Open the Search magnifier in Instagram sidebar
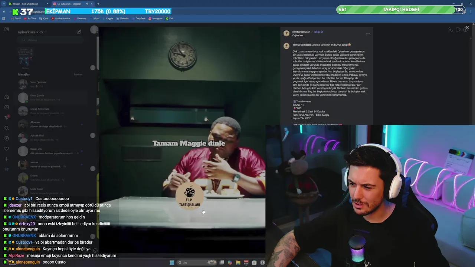 pyautogui.click(x=7, y=128)
